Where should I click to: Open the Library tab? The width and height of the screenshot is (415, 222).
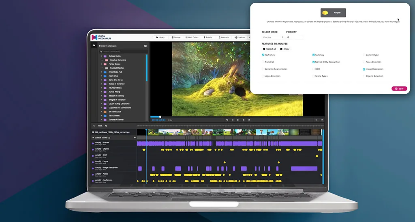pyautogui.click(x=160, y=37)
